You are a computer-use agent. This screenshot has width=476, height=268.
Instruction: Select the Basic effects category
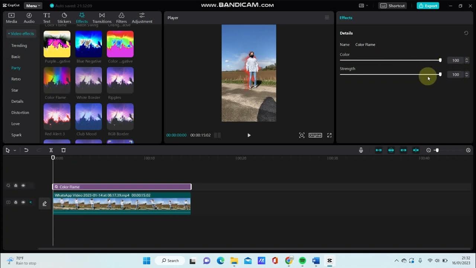(x=16, y=57)
